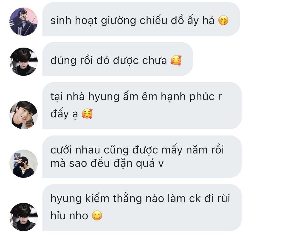Click the word "rùi" in last message

[x=224, y=199]
